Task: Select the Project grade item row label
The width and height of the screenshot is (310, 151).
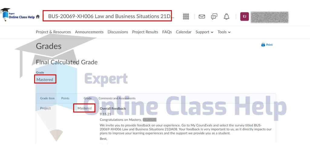Action: 45,108
